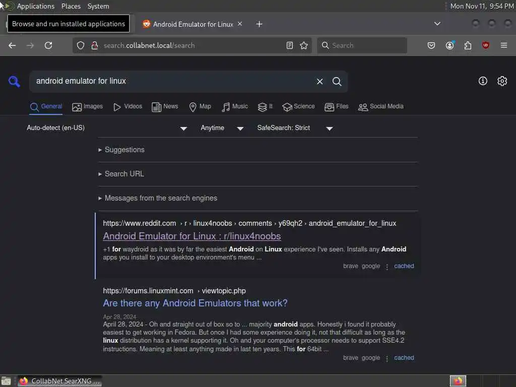Image resolution: width=516 pixels, height=387 pixels.
Task: Select CollabNet SearXNG taskbar window button
Action: [x=60, y=381]
